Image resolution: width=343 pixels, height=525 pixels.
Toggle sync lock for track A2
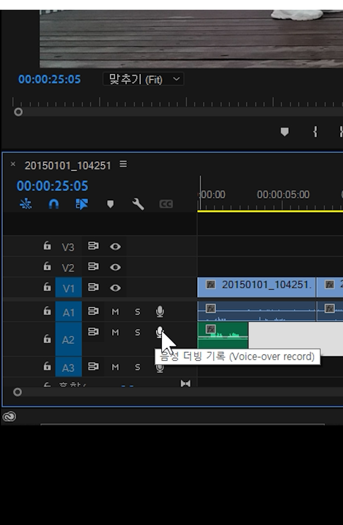tap(93, 332)
